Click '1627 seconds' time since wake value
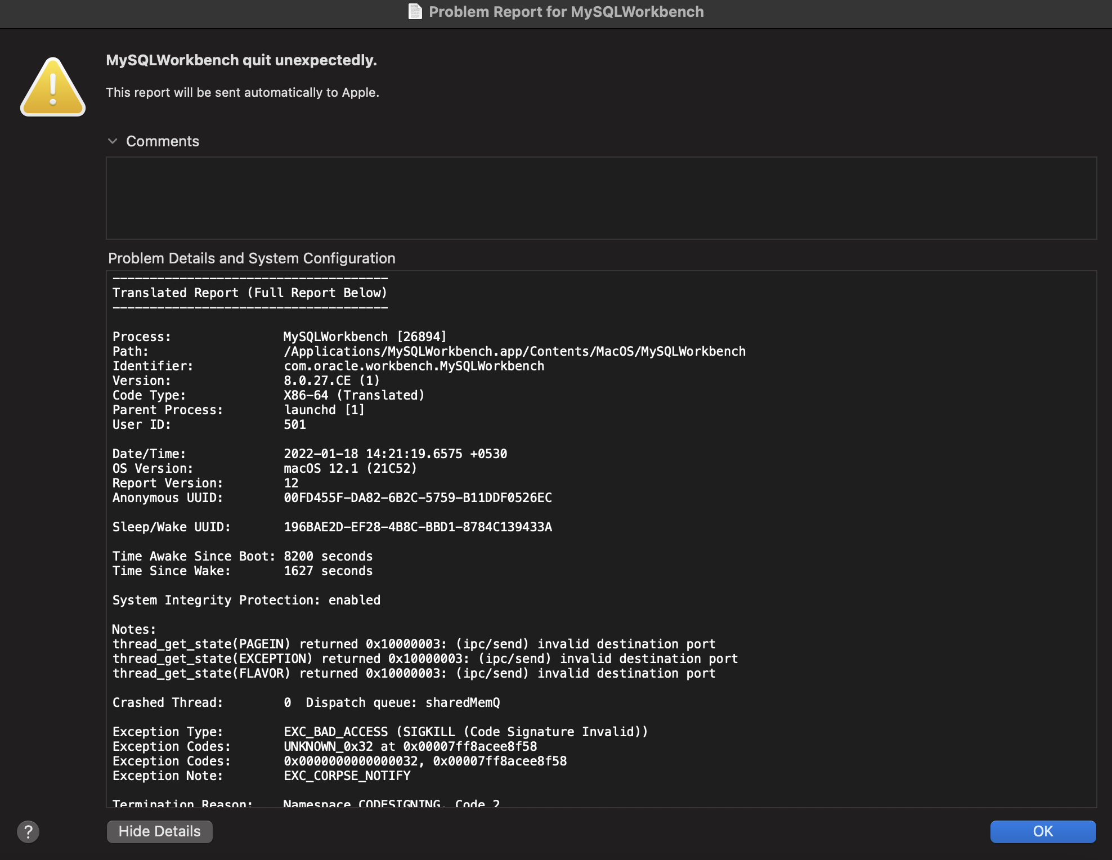This screenshot has height=860, width=1112. pyautogui.click(x=328, y=571)
